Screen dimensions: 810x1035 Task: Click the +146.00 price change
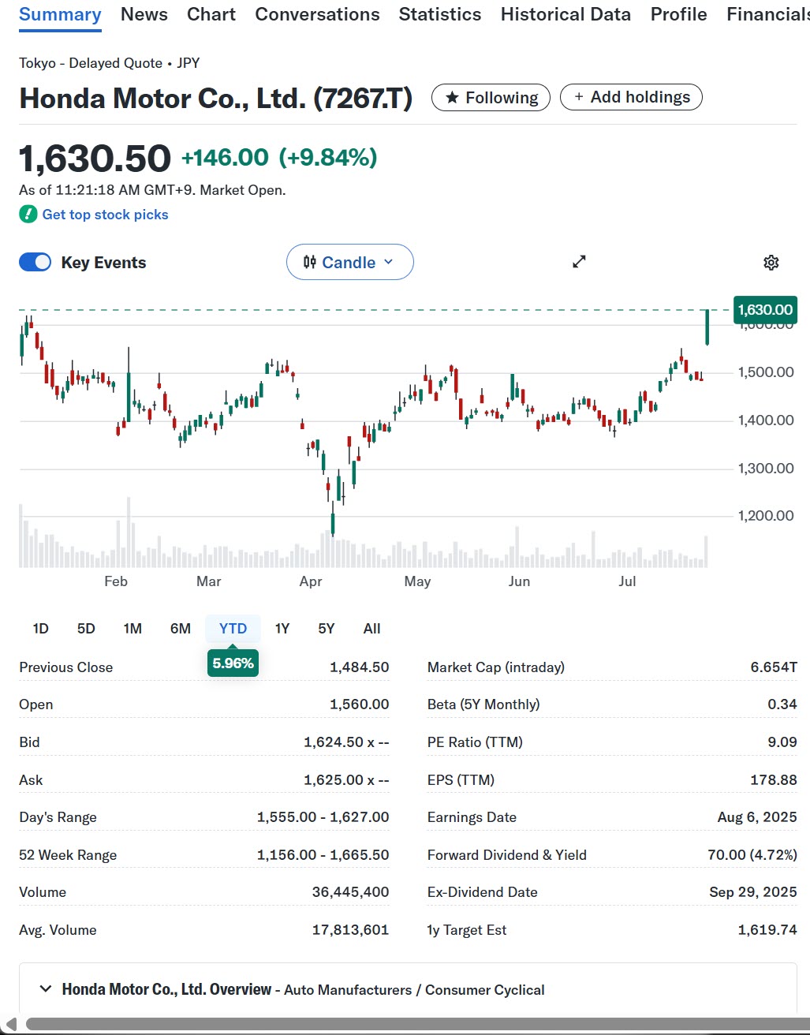225,158
